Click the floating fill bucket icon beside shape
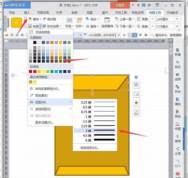The image size is (188, 178). pyautogui.click(x=136, y=103)
